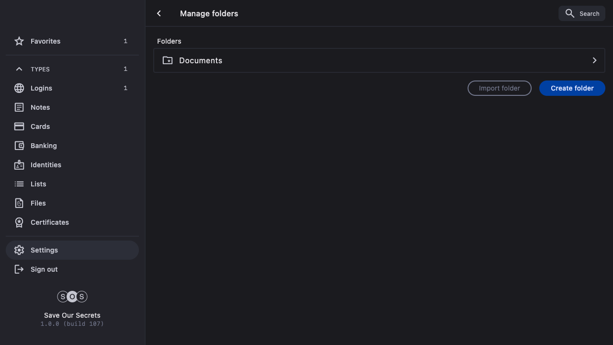613x345 pixels.
Task: Open the Documents folder row
Action: coord(378,60)
